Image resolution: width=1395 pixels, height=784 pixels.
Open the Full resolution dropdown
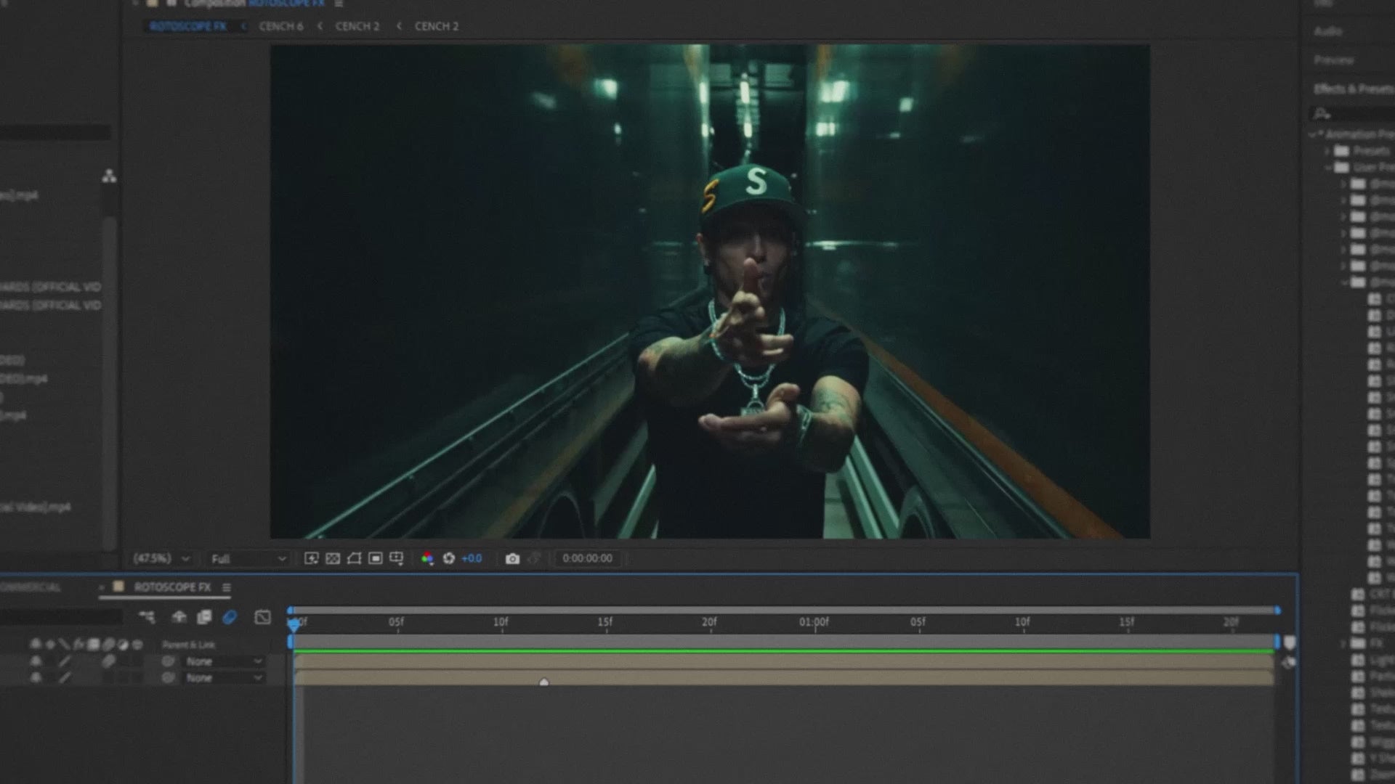point(248,559)
